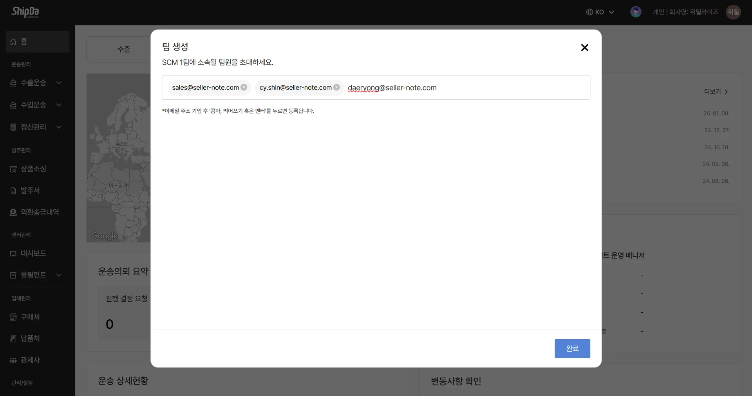Click the company name 위딜라이즈 text
This screenshot has height=396, width=752.
[704, 12]
